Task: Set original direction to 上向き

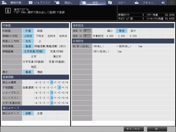Action: (x=28, y=36)
